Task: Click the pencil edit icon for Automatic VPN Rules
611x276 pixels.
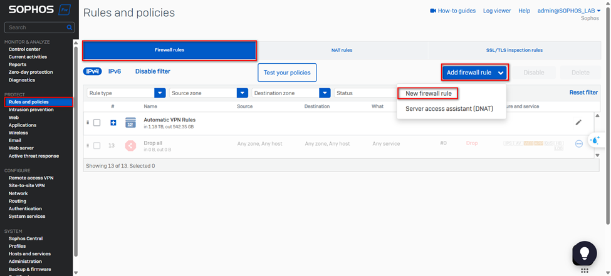Action: tap(578, 123)
